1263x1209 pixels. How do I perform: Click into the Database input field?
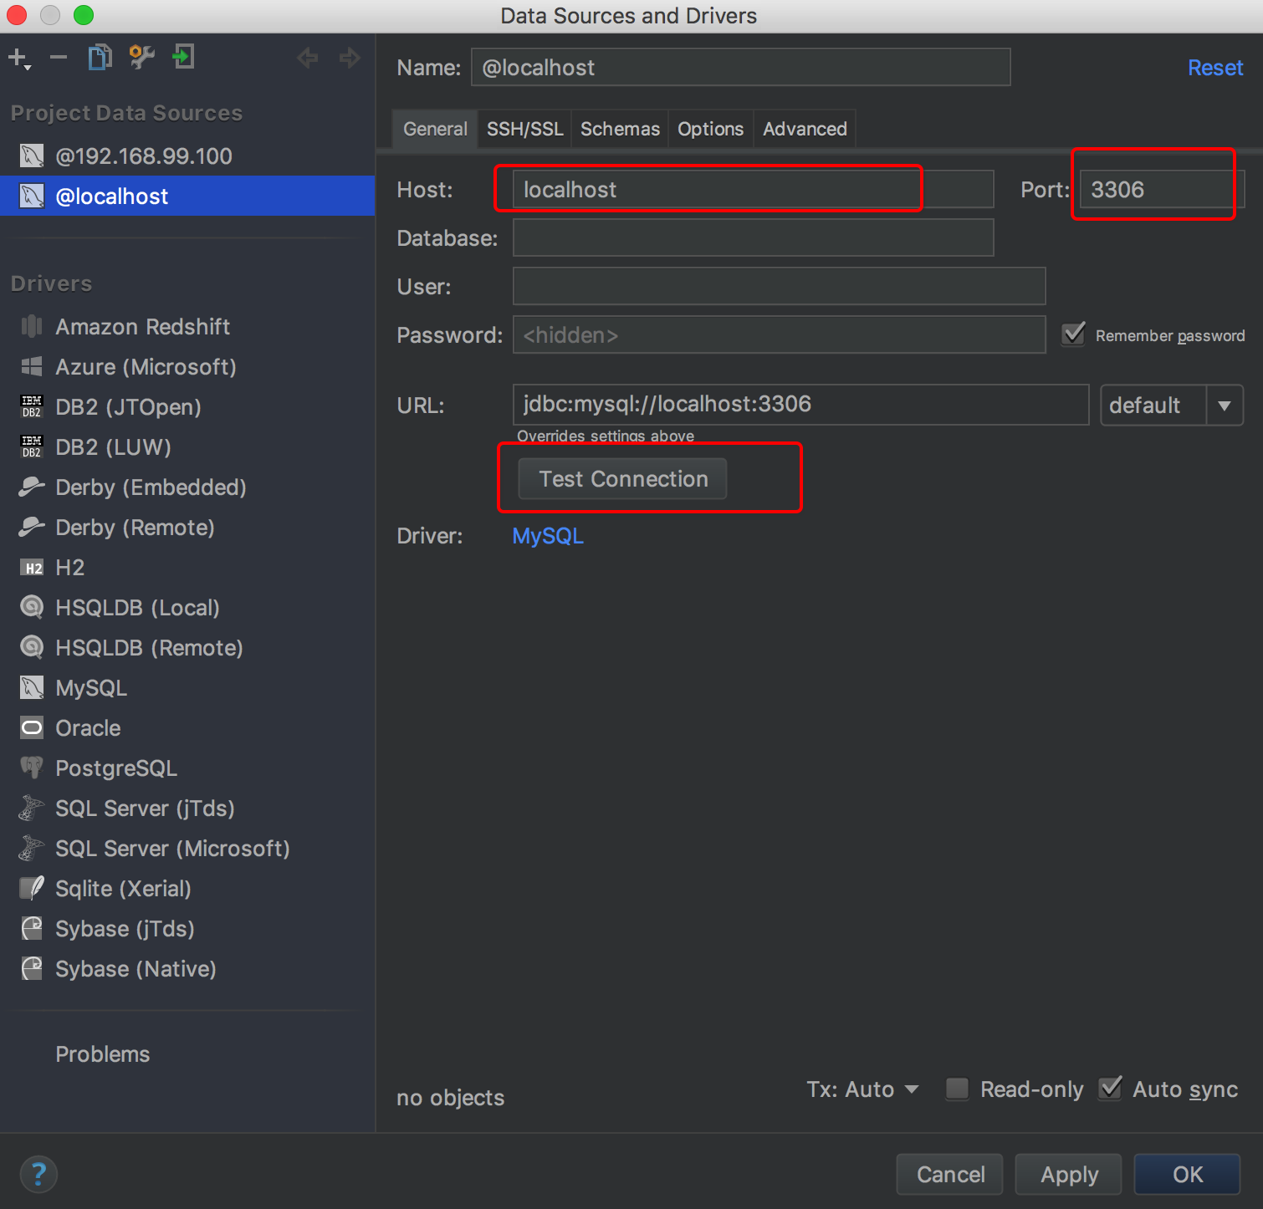753,238
